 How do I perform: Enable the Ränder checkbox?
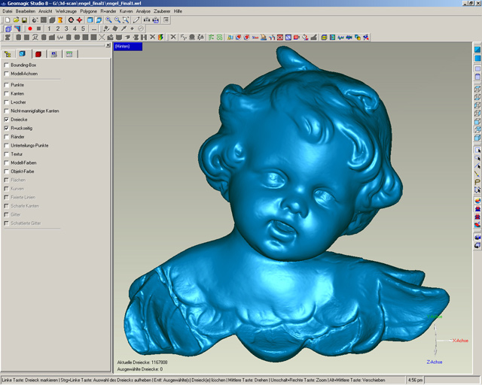[7, 137]
